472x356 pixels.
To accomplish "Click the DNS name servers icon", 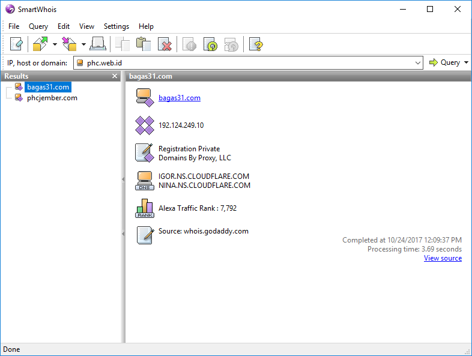I will (145, 181).
